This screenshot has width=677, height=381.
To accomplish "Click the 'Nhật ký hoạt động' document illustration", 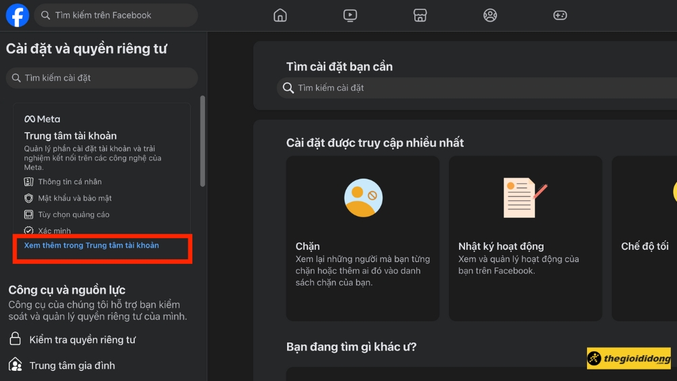I will (525, 198).
